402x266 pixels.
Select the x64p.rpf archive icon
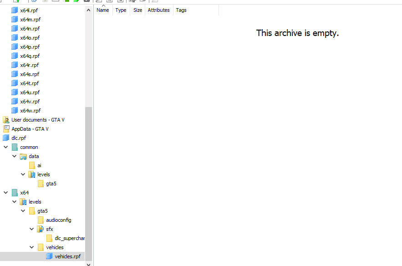15,47
